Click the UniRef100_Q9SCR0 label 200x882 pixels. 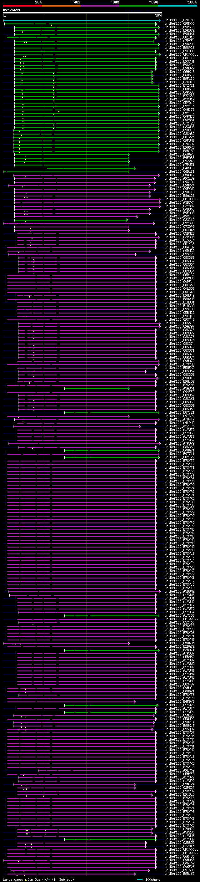pos(179,254)
